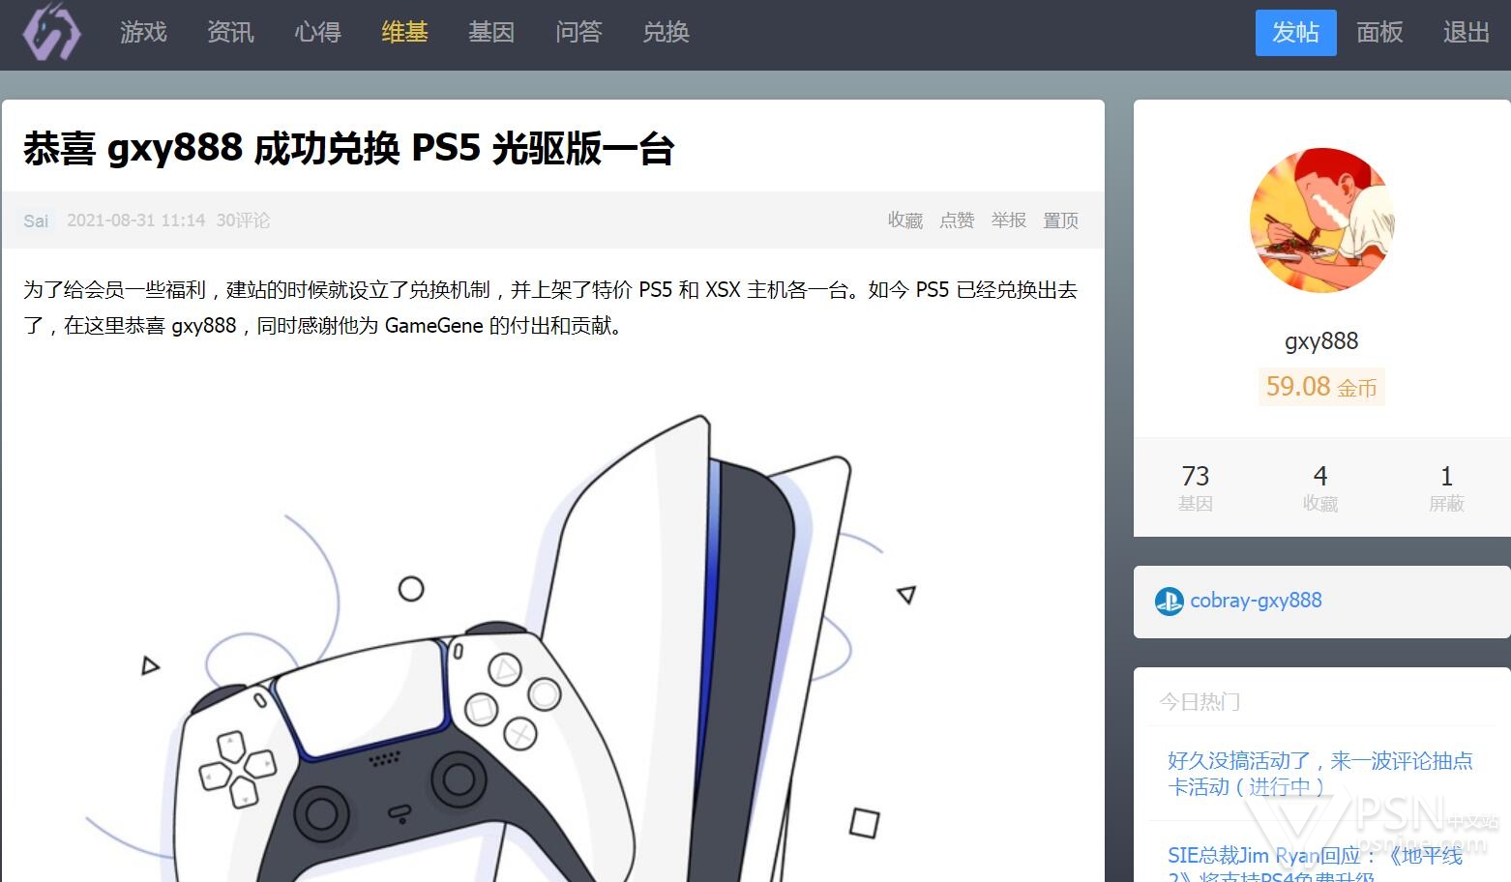
Task: Open the 游戏 navigation tab
Action: [143, 33]
